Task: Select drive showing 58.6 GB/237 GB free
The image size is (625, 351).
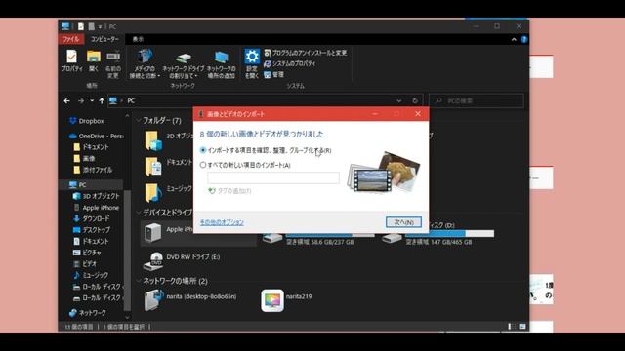Action: coord(318,237)
